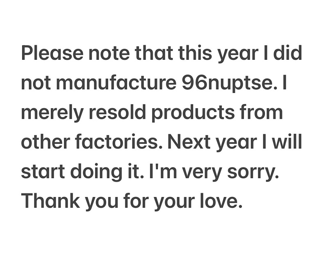Click the word "love"
The width and height of the screenshot is (328, 261).
pyautogui.click(x=219, y=201)
